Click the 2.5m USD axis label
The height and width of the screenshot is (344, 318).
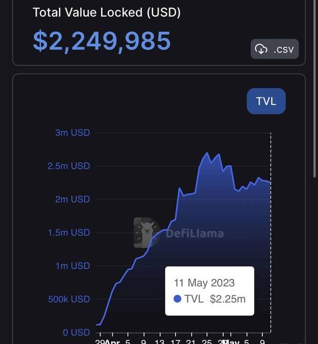[x=69, y=166]
